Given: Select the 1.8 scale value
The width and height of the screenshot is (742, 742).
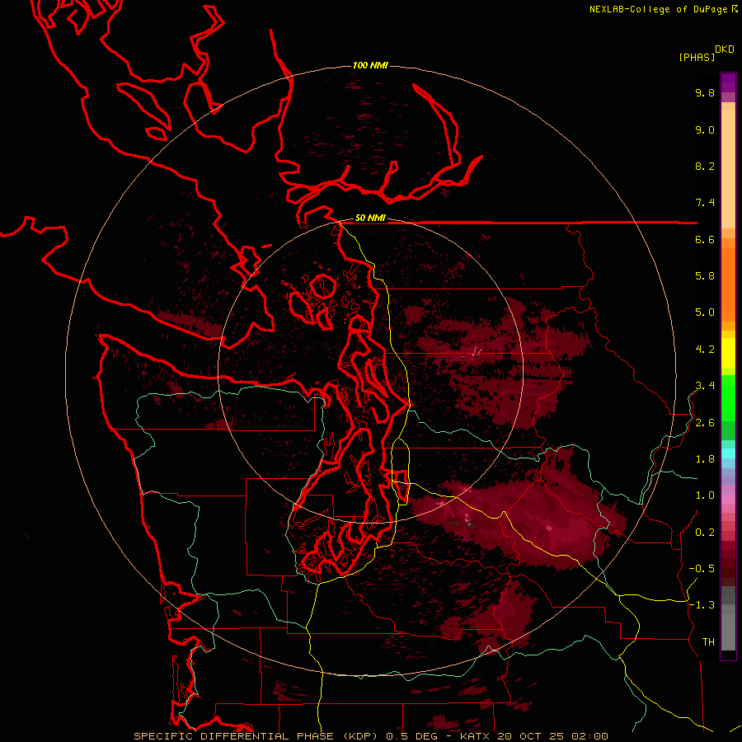Looking at the screenshot, I should pos(705,459).
